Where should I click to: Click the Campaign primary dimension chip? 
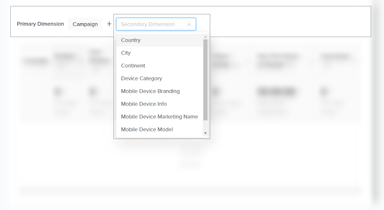[85, 24]
